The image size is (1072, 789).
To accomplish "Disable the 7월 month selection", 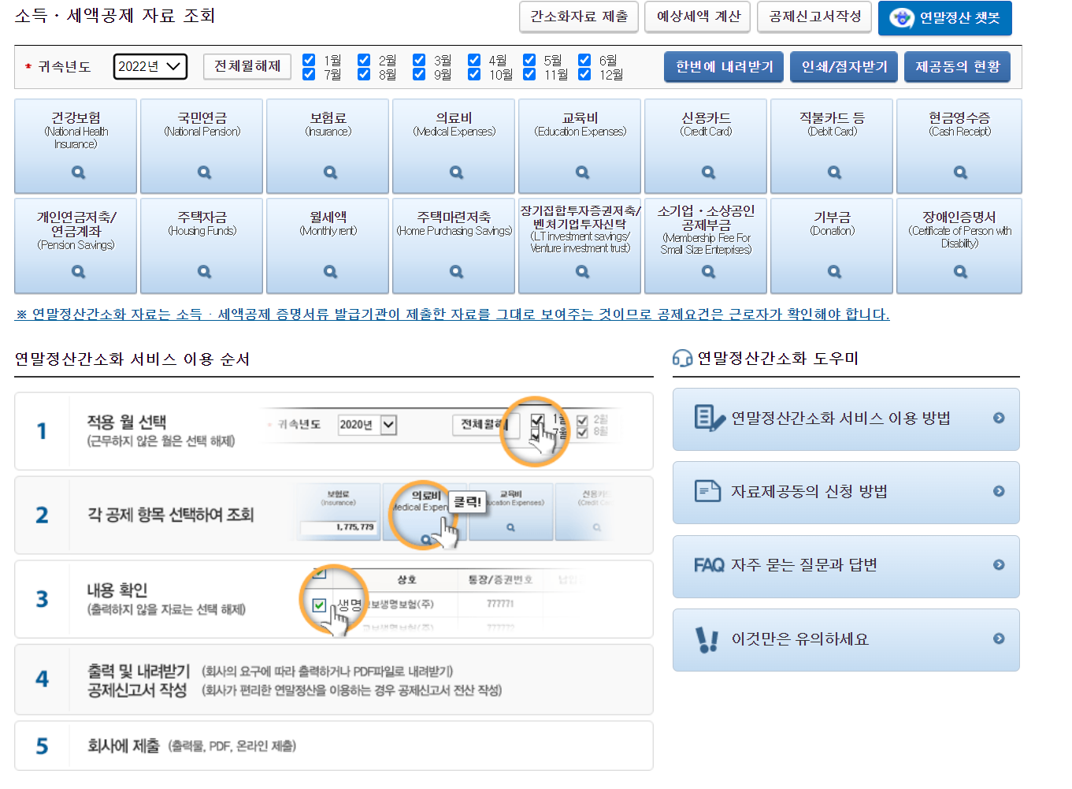I will click(309, 74).
